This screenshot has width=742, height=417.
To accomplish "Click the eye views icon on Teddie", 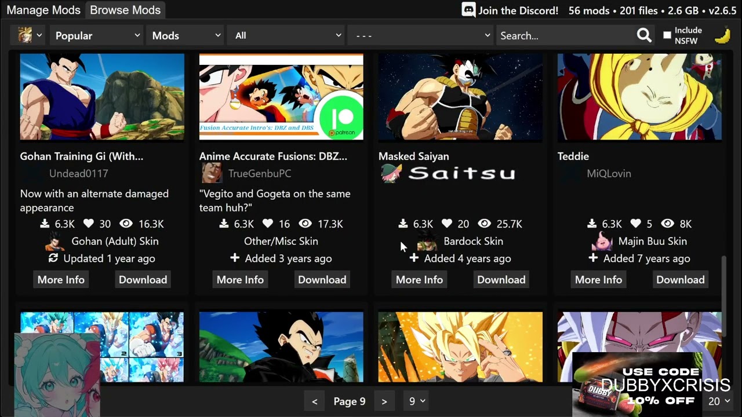I will (668, 224).
